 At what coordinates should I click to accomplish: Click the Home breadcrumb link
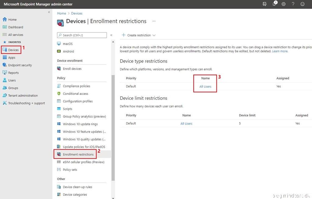(61, 13)
